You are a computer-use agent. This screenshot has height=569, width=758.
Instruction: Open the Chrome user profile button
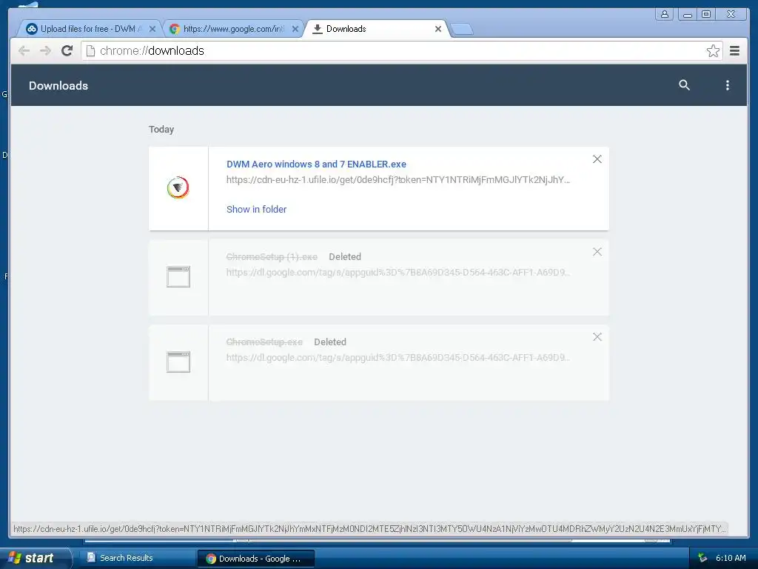pos(664,14)
